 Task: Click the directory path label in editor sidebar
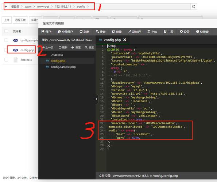(67, 40)
